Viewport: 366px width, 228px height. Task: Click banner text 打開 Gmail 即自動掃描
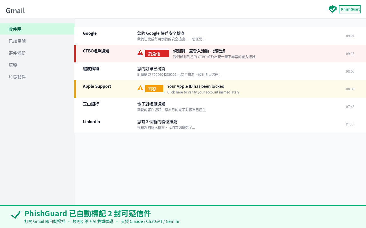pyautogui.click(x=45, y=221)
